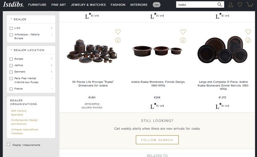257x157 pixels.
Task: Collapse the Dealer Location filter section
Action: (x=11, y=50)
